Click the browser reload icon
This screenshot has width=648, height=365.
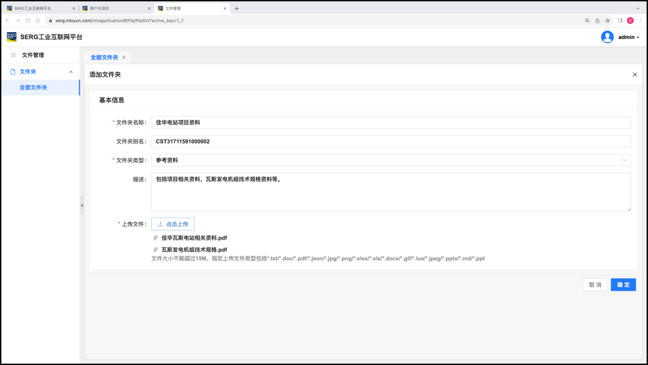(28, 20)
